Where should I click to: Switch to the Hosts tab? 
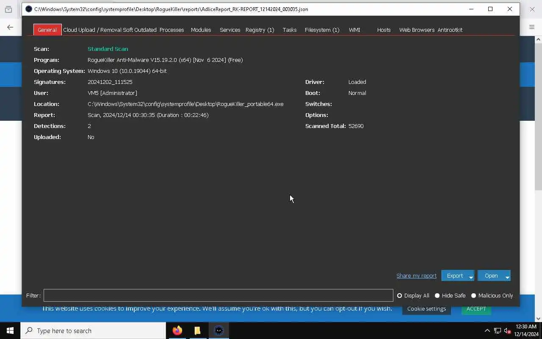[x=384, y=30]
